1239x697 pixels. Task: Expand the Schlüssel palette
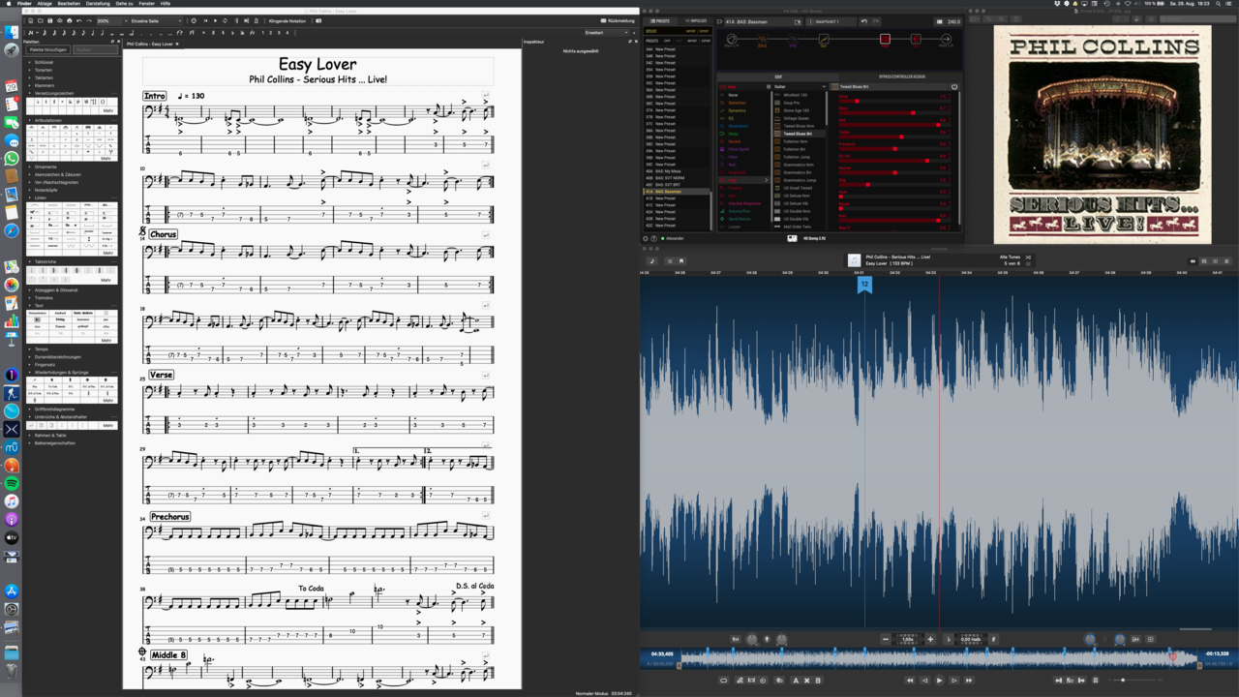(x=44, y=62)
